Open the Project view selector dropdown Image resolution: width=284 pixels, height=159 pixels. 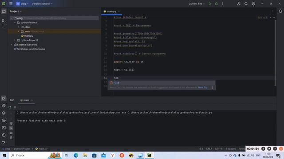coord(16,11)
